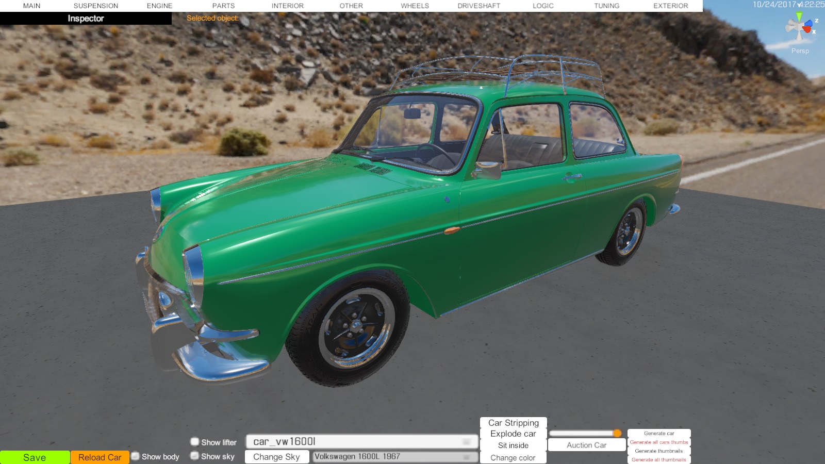Screen dimensions: 825x464
Task: Toggle the Show sky checkbox
Action: pos(195,456)
